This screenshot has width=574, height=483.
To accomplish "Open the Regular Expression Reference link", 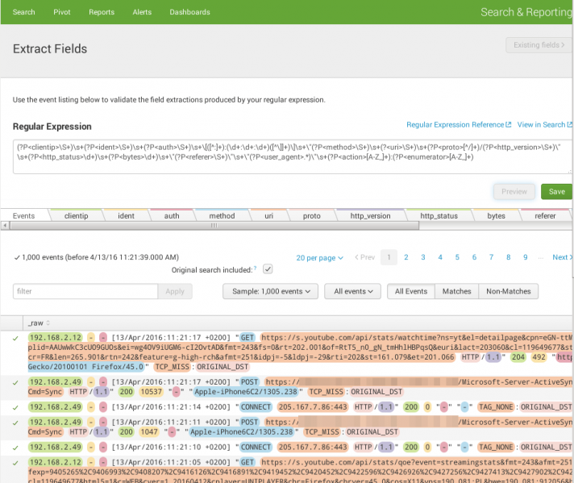I will click(459, 125).
